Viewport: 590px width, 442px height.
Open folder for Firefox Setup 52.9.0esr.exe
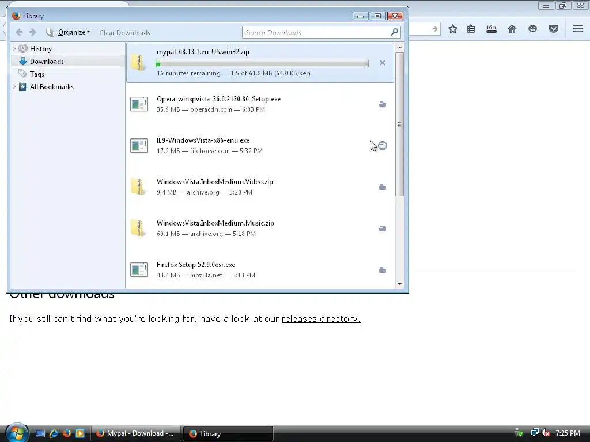pos(383,269)
